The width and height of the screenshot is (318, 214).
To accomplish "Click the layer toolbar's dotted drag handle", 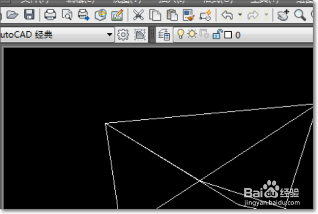I will click(x=153, y=34).
